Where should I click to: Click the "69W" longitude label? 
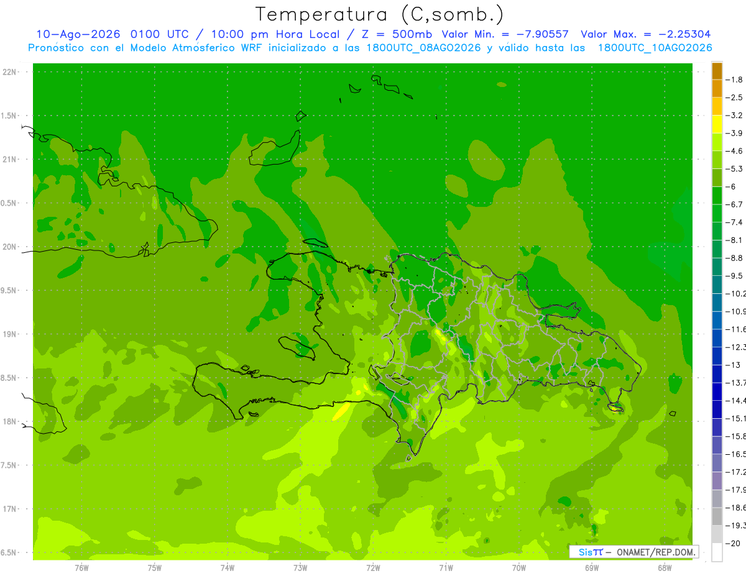592,567
